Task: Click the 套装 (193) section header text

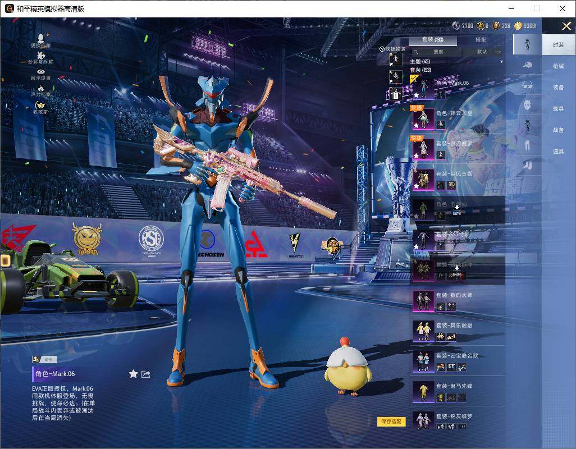Action: (420, 70)
